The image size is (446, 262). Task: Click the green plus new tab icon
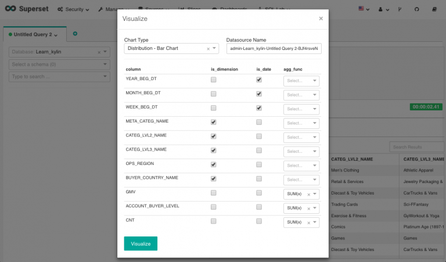pos(75,34)
